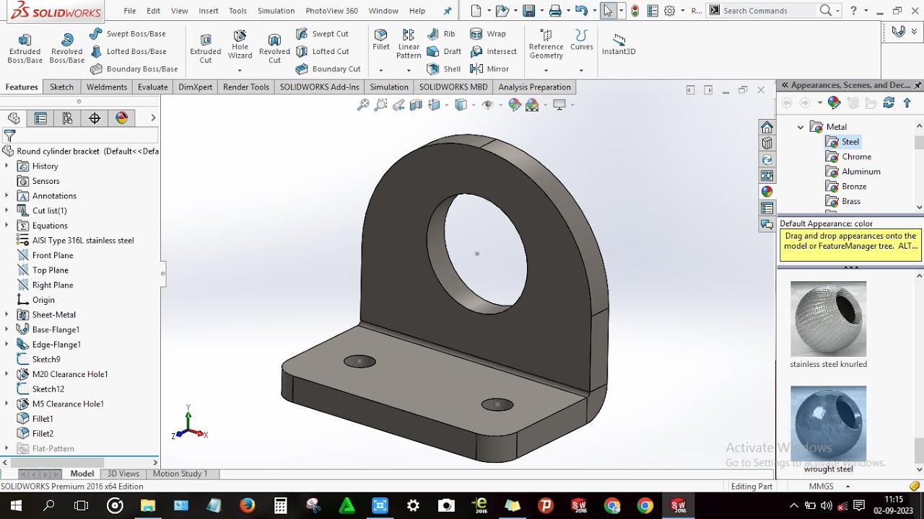Click the Intersect tool

coord(494,51)
